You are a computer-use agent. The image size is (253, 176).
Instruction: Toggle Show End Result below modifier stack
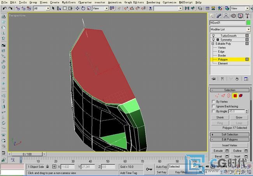click(222, 79)
